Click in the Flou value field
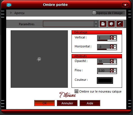The image size is (133, 115). tap(104, 70)
